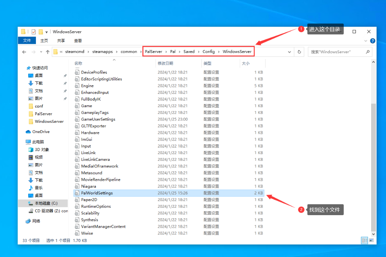Select the GameUserSettings file icon
Screen dimensions: 386x257
pos(77,119)
